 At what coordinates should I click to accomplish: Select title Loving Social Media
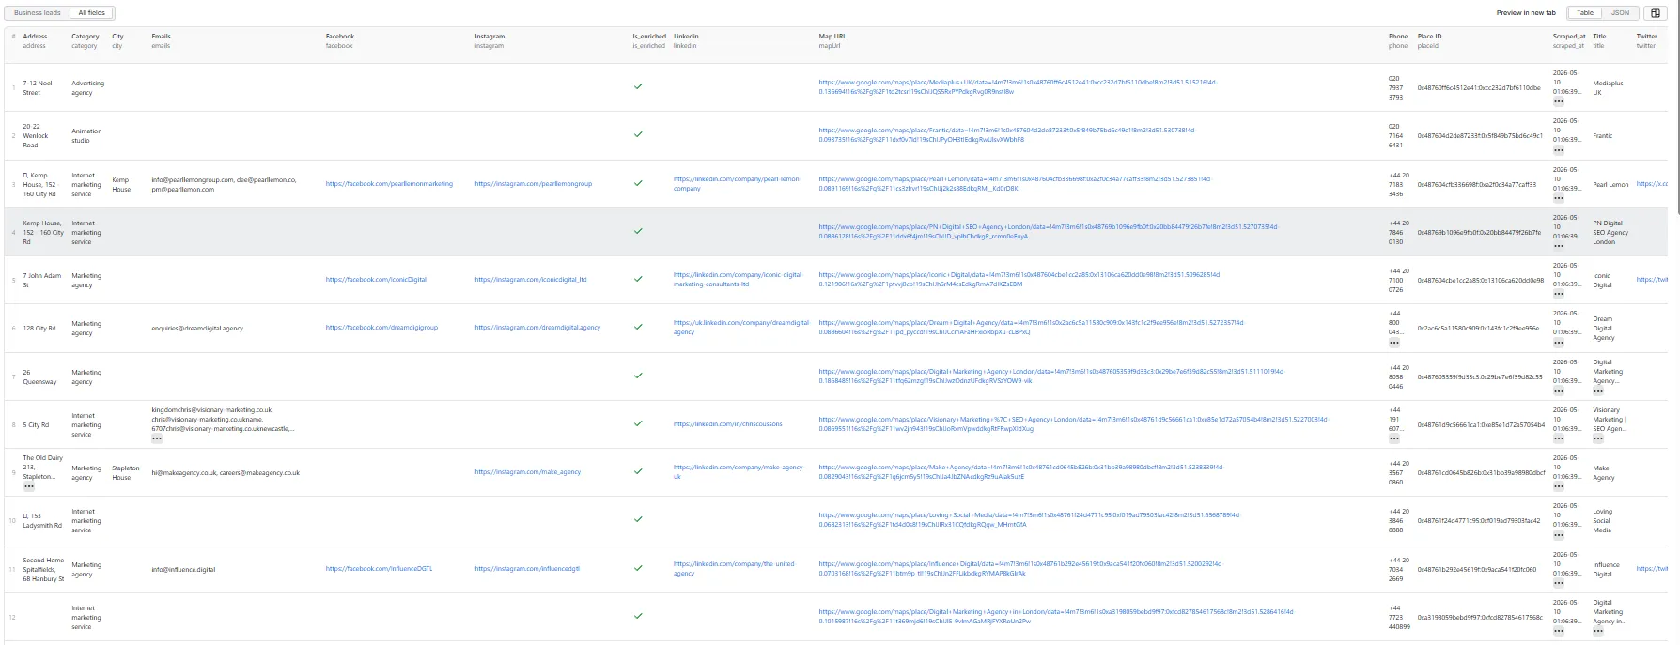1602,520
